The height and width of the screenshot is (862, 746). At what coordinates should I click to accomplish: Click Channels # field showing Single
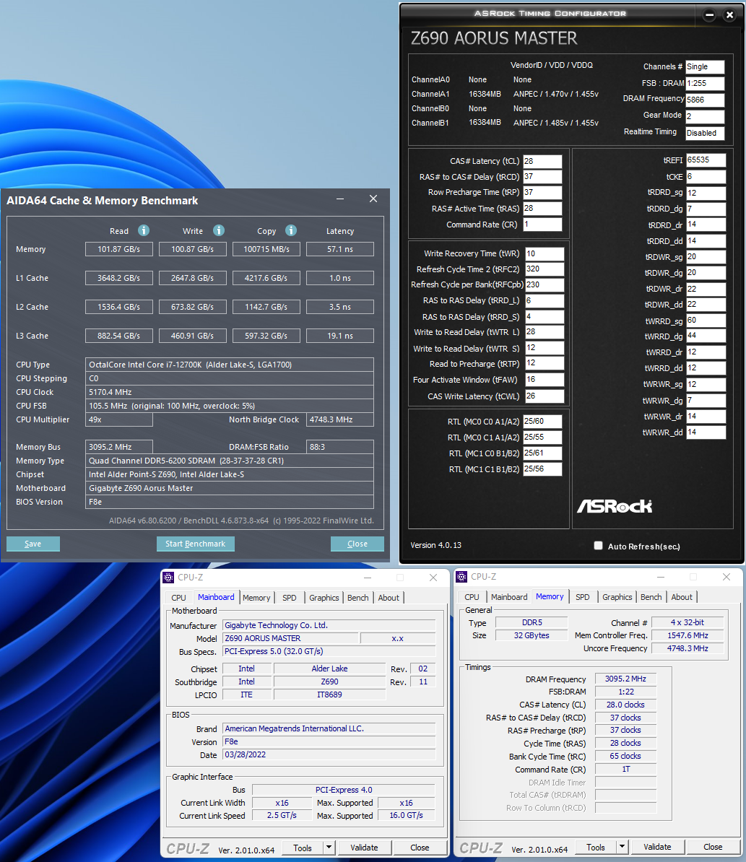pos(705,66)
